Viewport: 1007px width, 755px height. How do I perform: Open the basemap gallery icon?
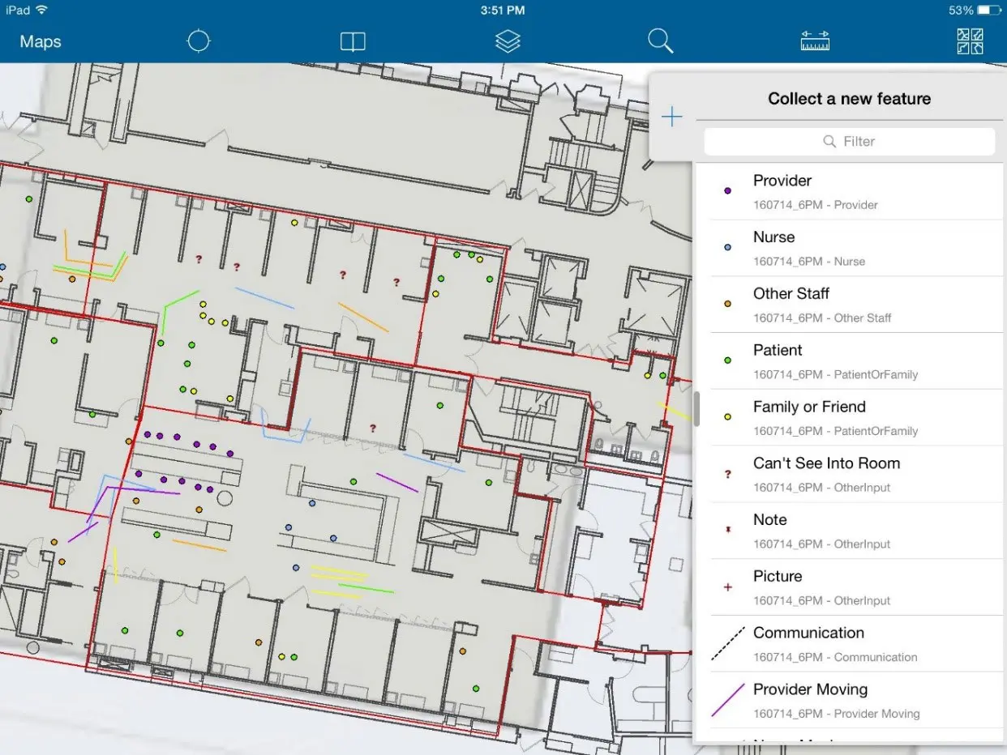click(x=970, y=41)
